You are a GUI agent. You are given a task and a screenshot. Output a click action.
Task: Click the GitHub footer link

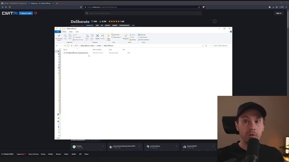(51, 154)
